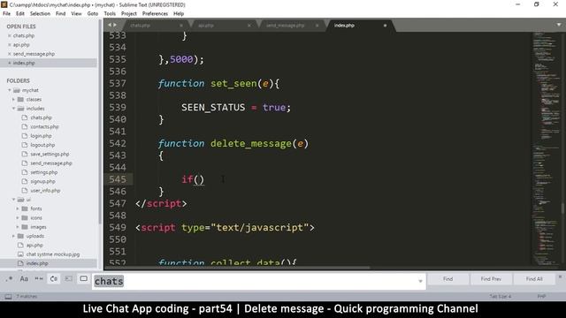
Task: Open find history dropdown arrow
Action: coord(420,281)
